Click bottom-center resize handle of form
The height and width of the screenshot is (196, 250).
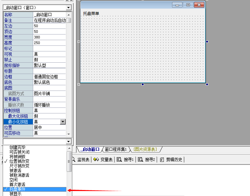coord(143,84)
